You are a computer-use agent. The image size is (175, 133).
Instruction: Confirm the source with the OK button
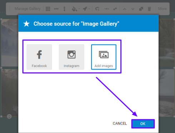[143, 124]
